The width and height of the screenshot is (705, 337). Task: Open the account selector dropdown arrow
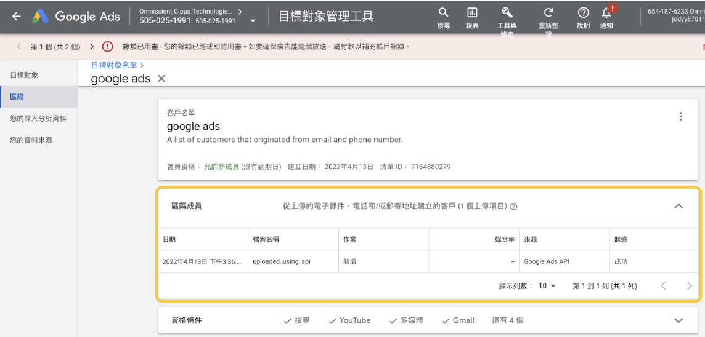click(253, 21)
